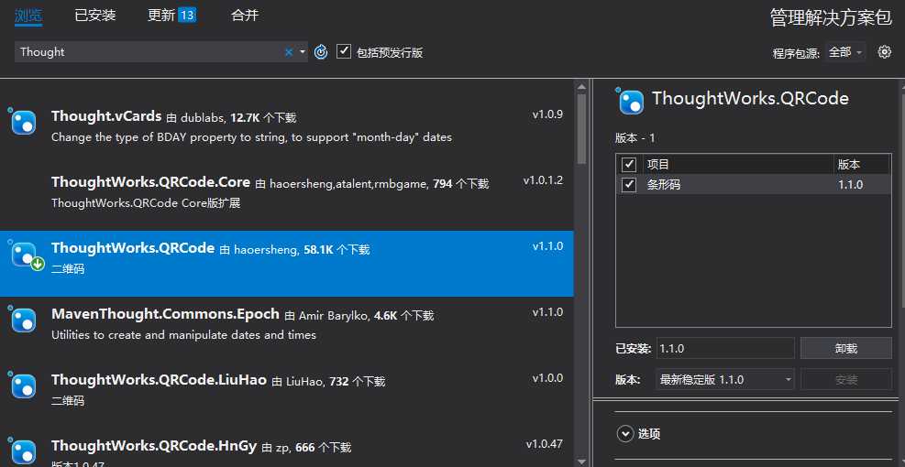Click the 项目 column header

[x=738, y=165]
